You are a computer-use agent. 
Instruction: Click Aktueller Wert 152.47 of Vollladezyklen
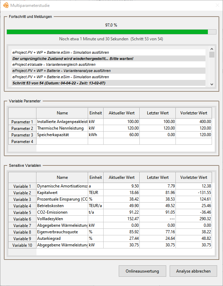[121, 219]
